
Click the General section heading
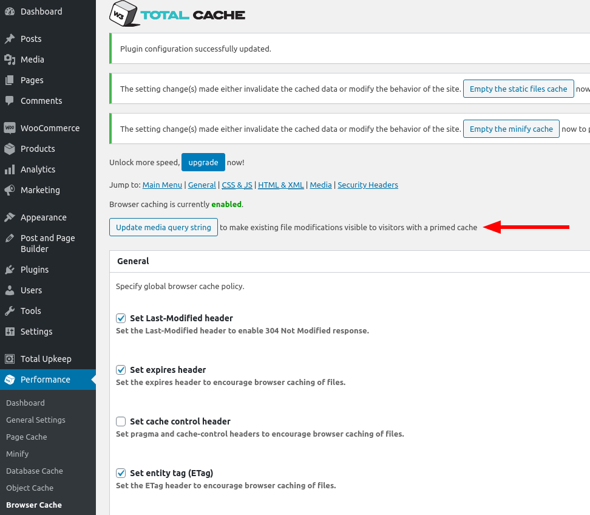click(133, 261)
